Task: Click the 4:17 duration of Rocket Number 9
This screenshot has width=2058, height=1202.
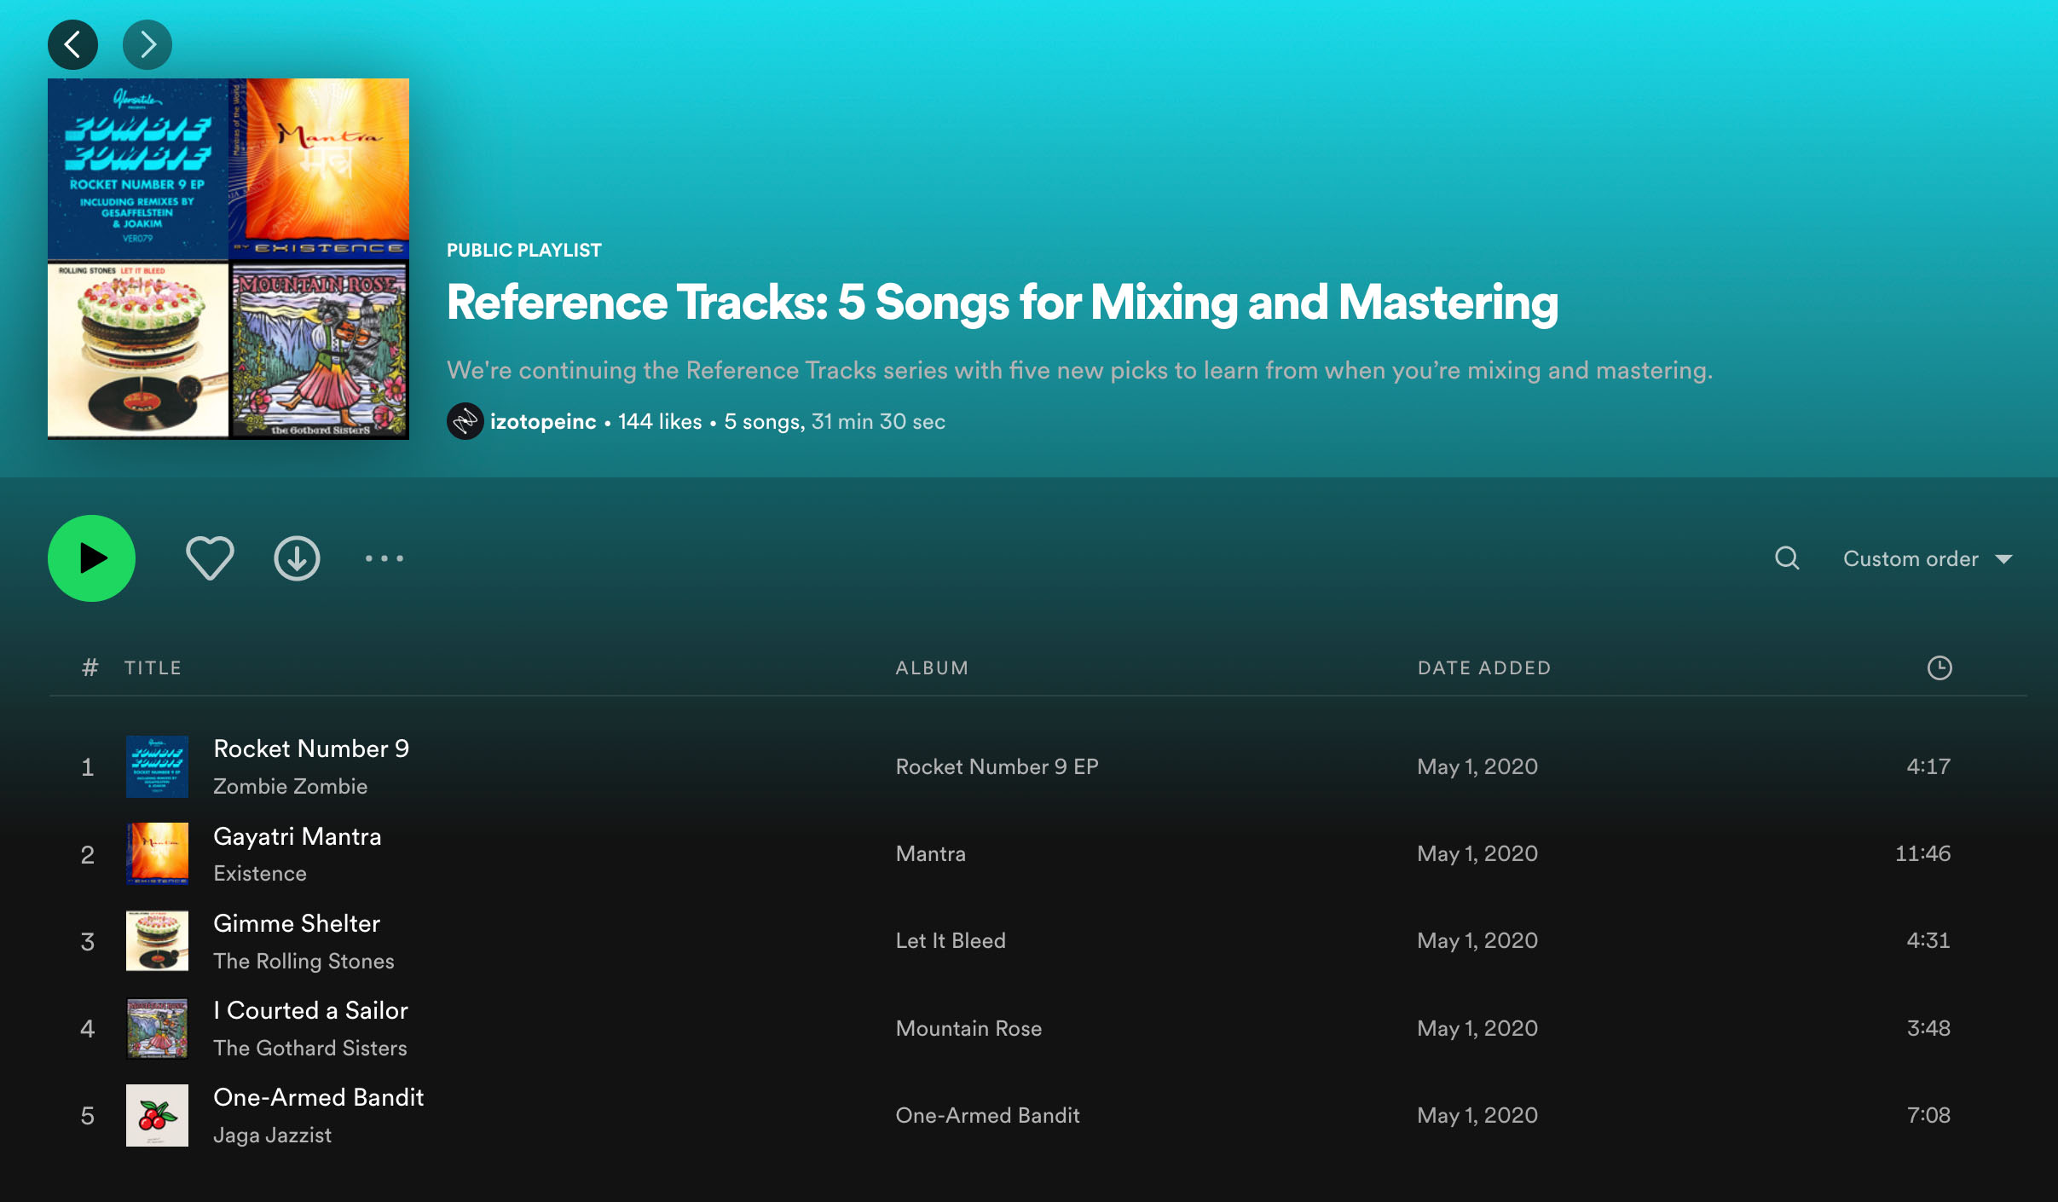Action: pos(1928,766)
